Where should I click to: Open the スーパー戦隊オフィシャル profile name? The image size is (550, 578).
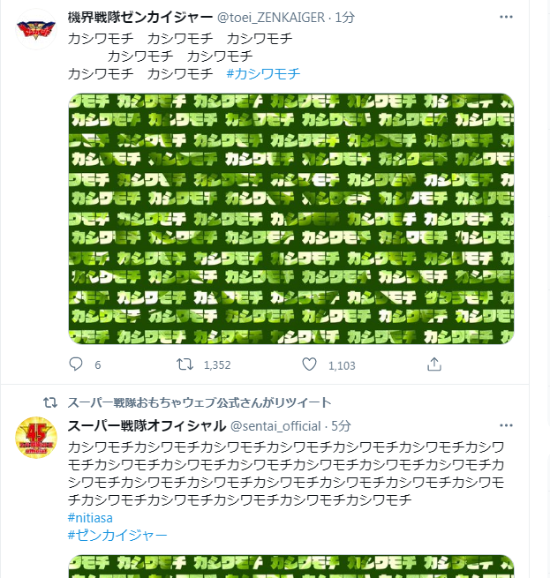pos(147,425)
